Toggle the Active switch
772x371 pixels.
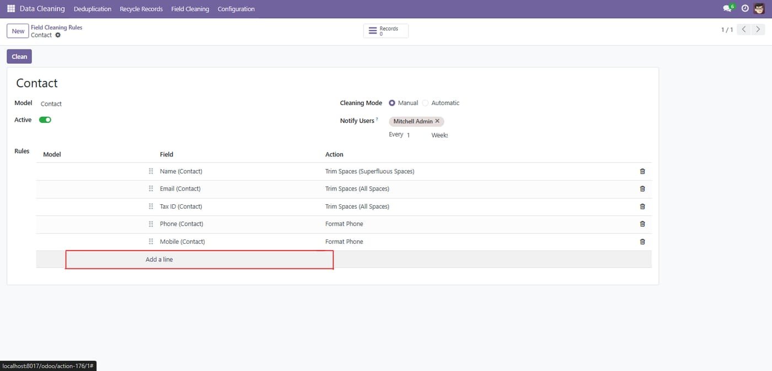45,120
